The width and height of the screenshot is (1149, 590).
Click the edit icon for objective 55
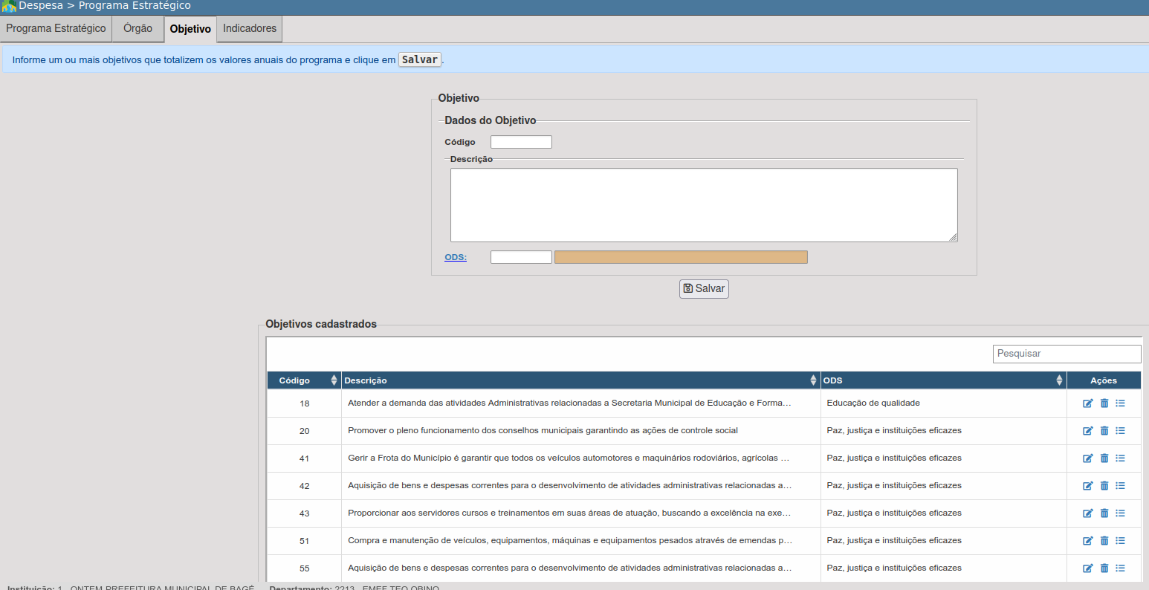click(1088, 568)
